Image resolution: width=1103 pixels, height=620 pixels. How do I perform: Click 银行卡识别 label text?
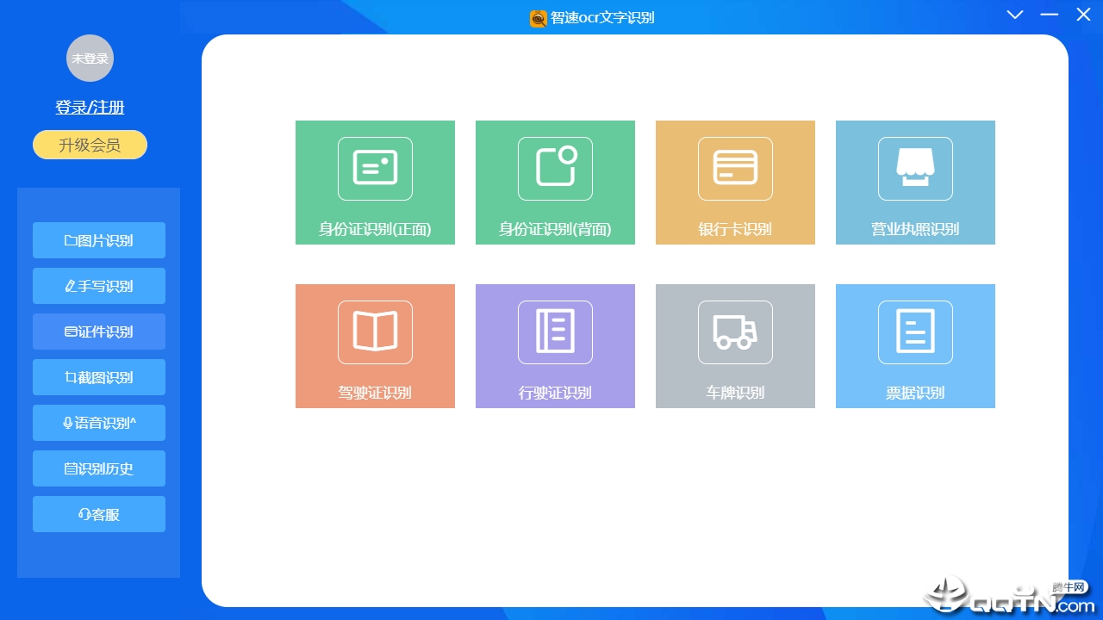tap(735, 229)
